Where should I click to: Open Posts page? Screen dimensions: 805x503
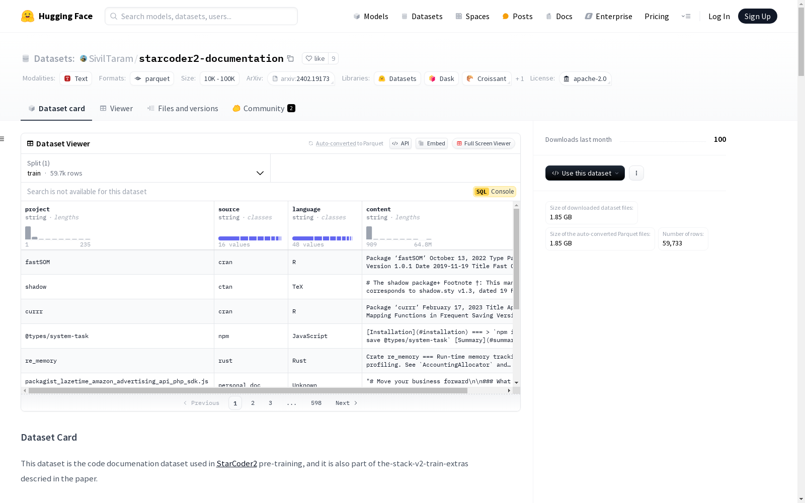(x=517, y=16)
